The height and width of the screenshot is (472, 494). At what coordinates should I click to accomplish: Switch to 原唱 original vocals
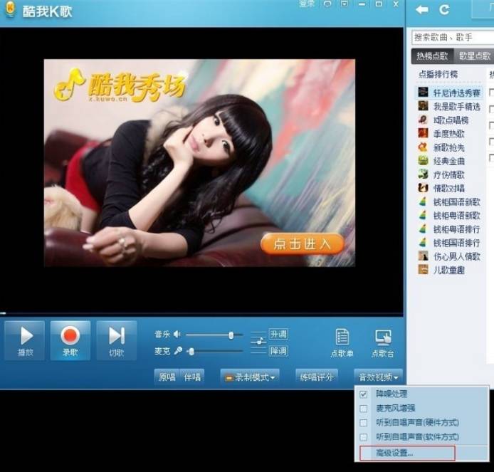[167, 377]
